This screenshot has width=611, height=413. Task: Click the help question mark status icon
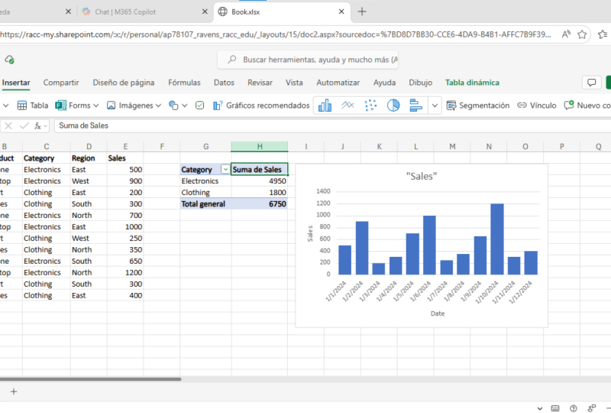click(574, 408)
